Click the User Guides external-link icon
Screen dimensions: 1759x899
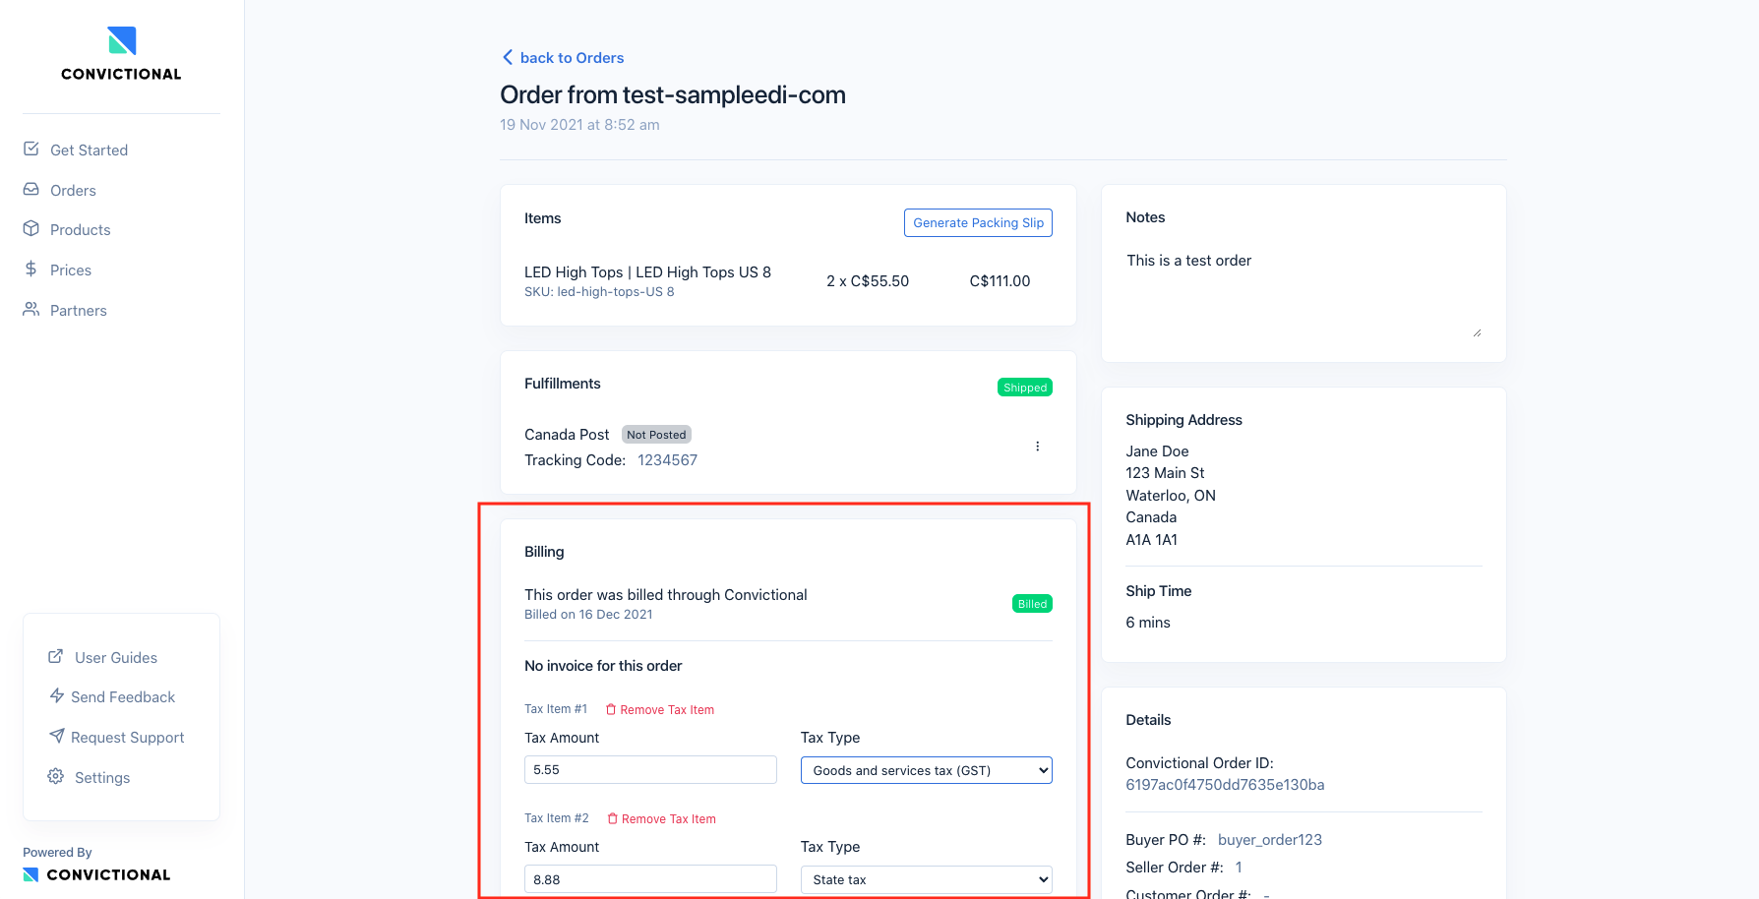pyautogui.click(x=56, y=656)
